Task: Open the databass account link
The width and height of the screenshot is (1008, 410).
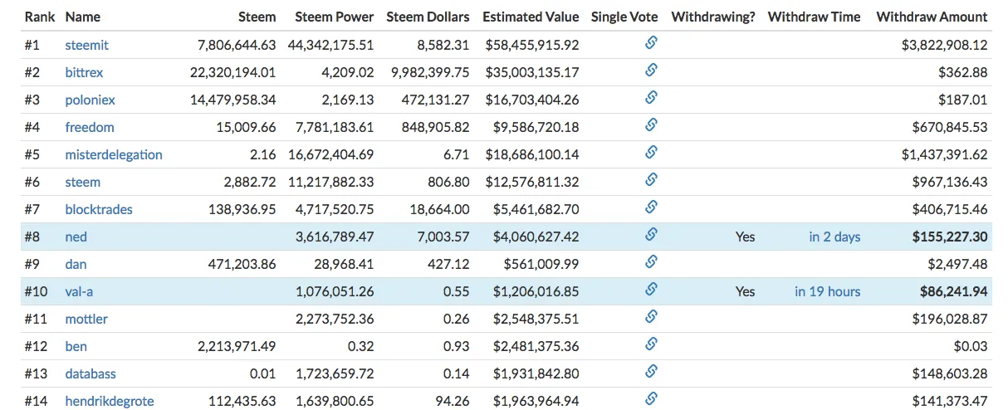Action: click(89, 373)
